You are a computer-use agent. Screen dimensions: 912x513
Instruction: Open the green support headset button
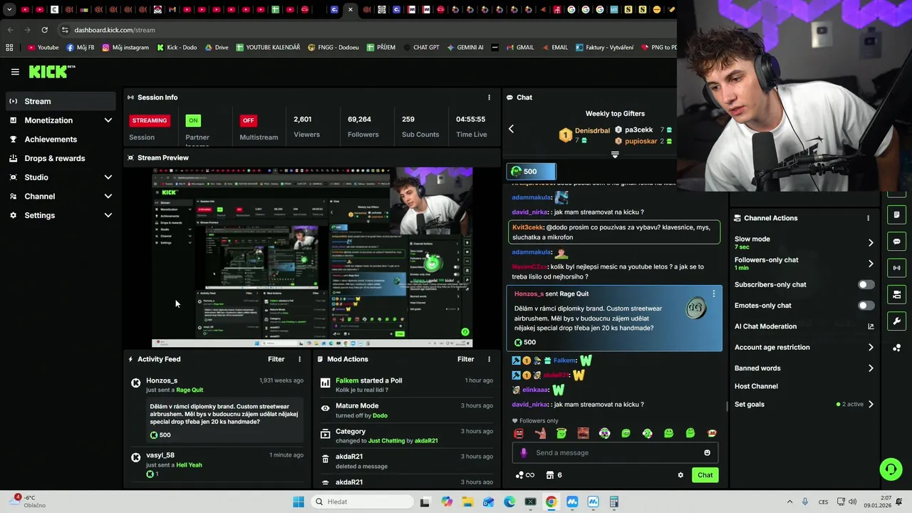[891, 469]
